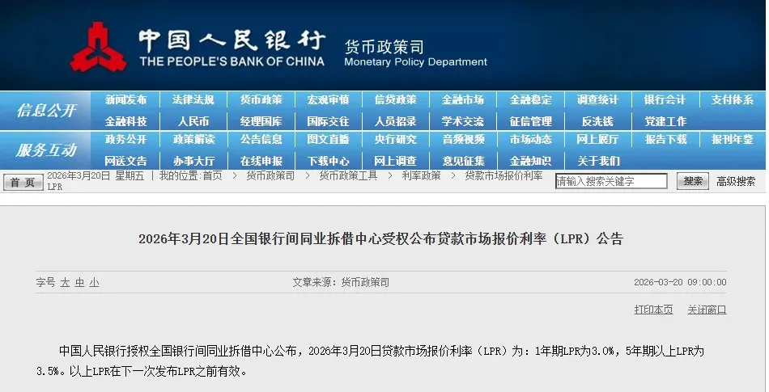Click the gray 首页 home button
769x392 pixels.
[23, 183]
